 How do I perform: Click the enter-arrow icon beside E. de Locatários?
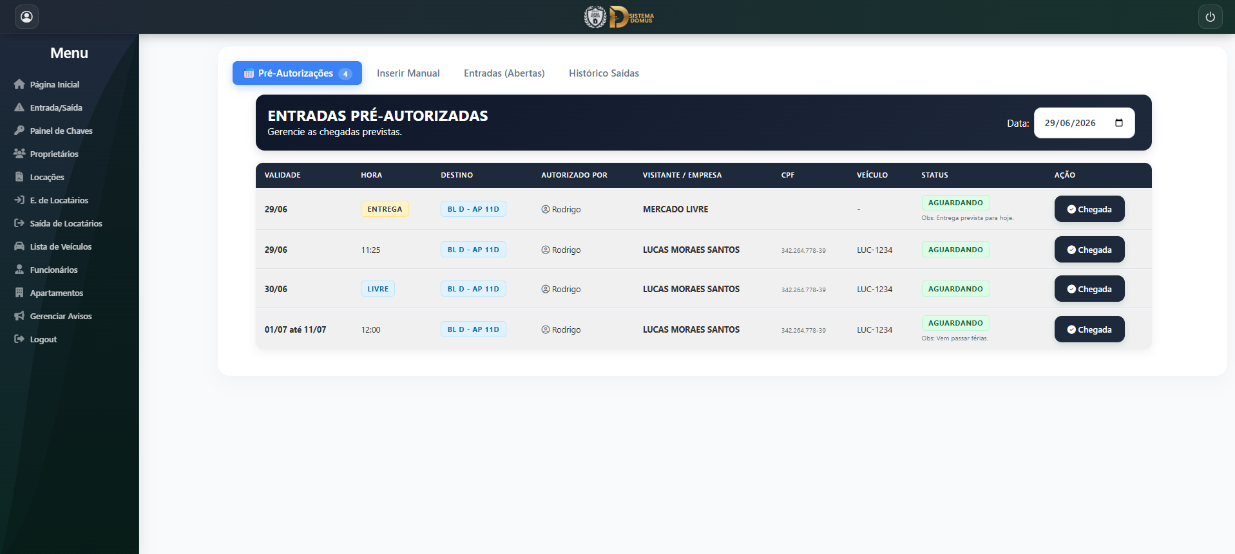pos(19,200)
